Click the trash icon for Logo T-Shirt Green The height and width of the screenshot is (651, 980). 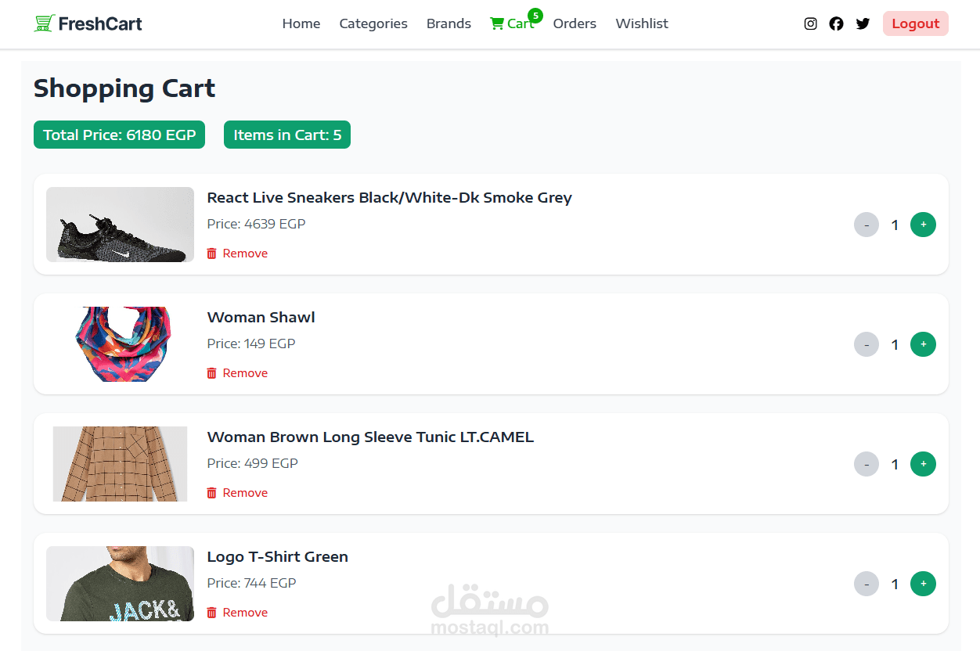(211, 613)
